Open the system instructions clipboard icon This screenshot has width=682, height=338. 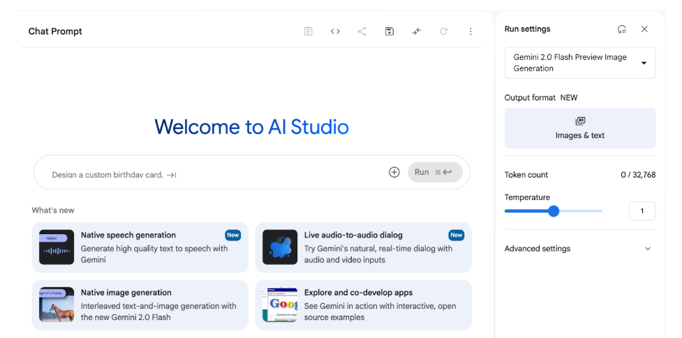[308, 31]
